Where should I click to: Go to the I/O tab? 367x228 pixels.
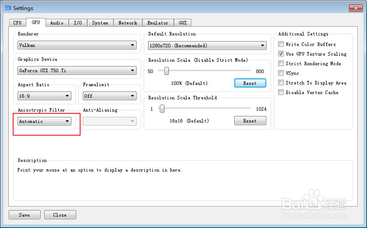click(78, 23)
